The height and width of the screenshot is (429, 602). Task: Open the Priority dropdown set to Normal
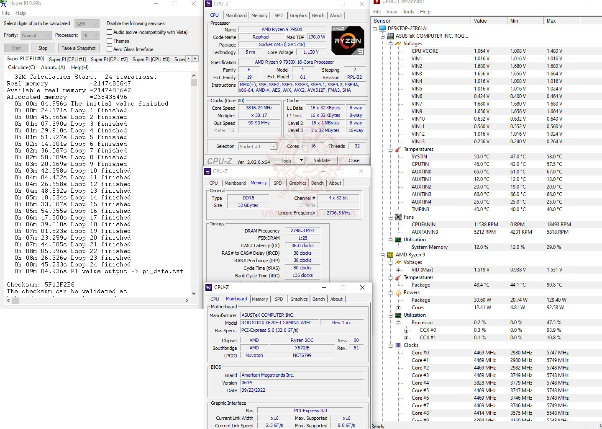pos(36,36)
